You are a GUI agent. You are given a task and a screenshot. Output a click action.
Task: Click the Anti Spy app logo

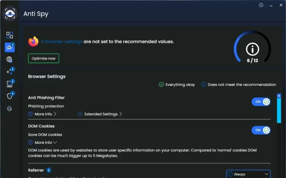pos(10,13)
